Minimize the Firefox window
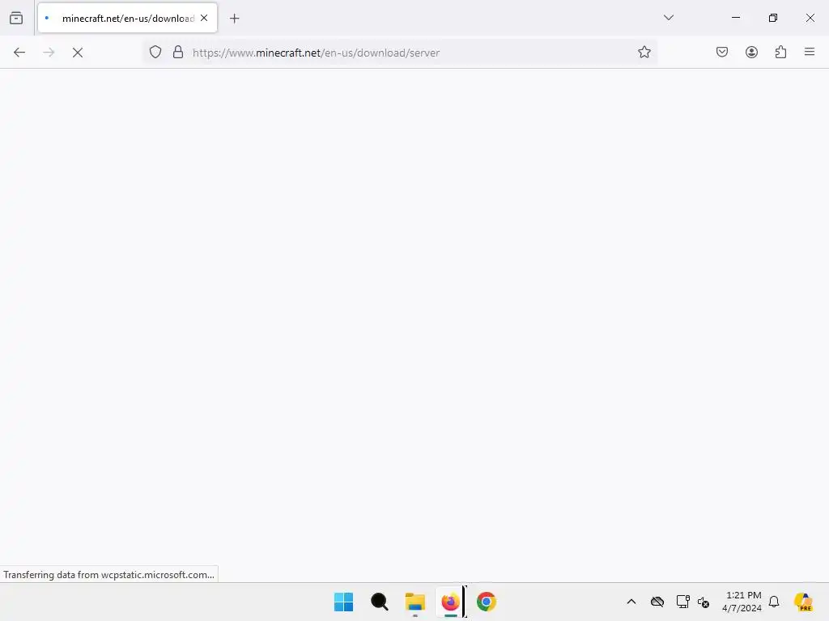Image resolution: width=829 pixels, height=621 pixels. pyautogui.click(x=735, y=18)
